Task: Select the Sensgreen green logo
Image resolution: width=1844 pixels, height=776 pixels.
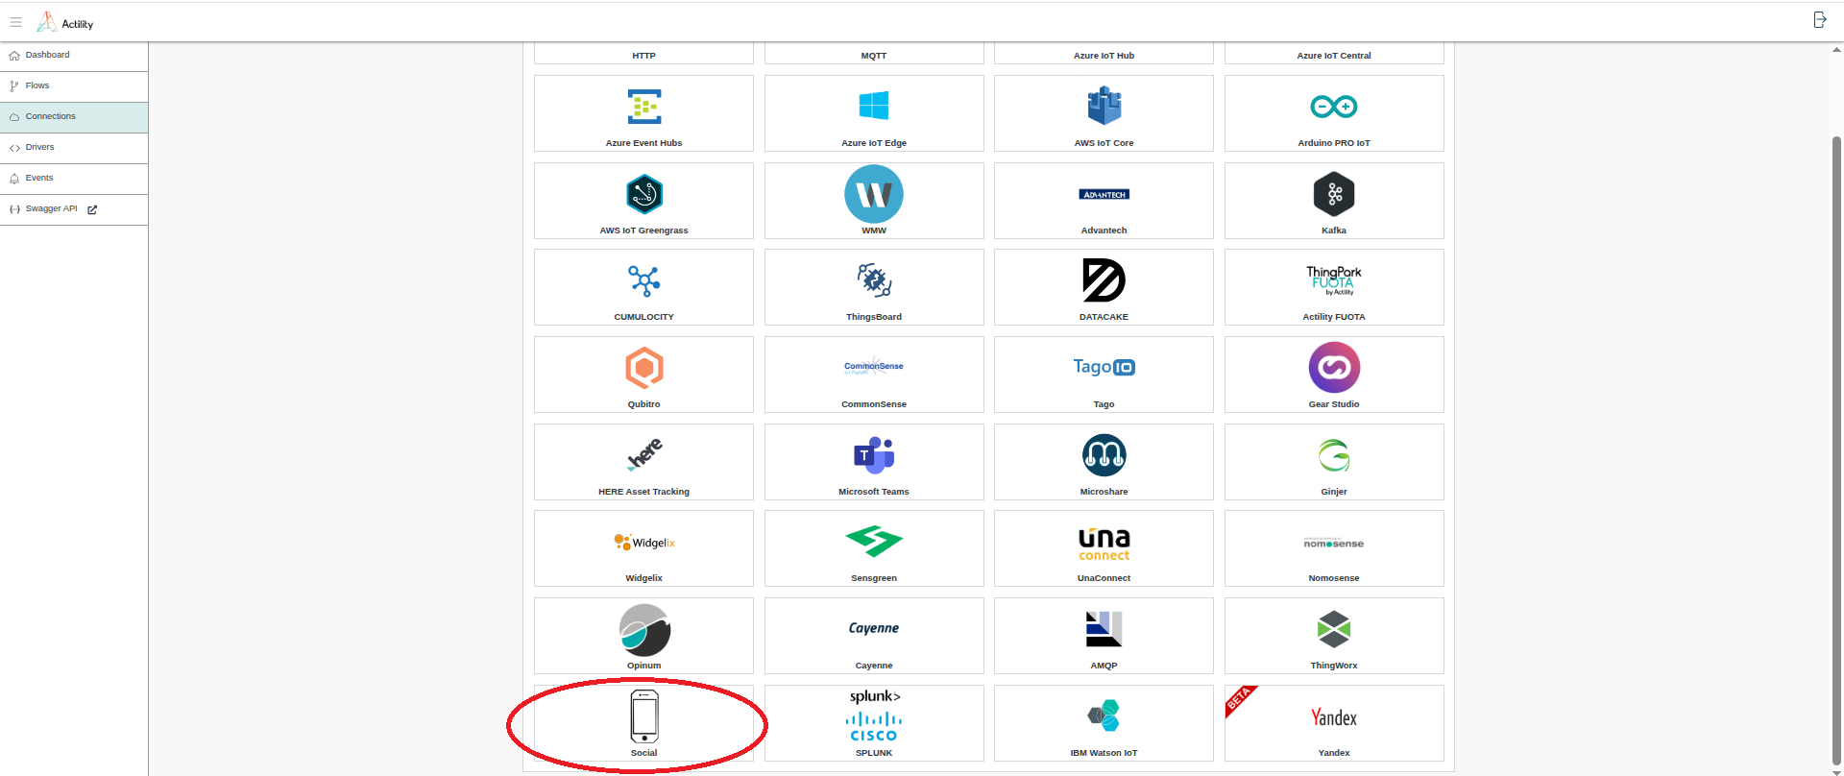Action: (x=874, y=542)
